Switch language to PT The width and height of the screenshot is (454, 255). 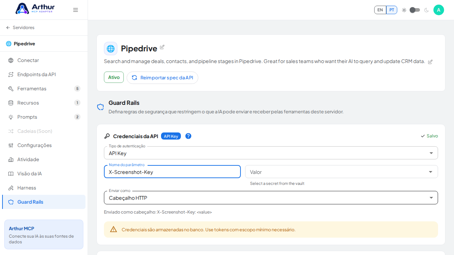392,10
